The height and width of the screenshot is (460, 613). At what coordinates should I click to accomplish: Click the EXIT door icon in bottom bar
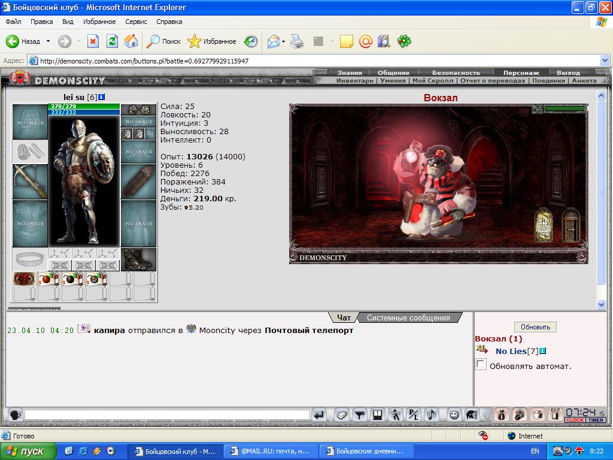pyautogui.click(x=555, y=414)
